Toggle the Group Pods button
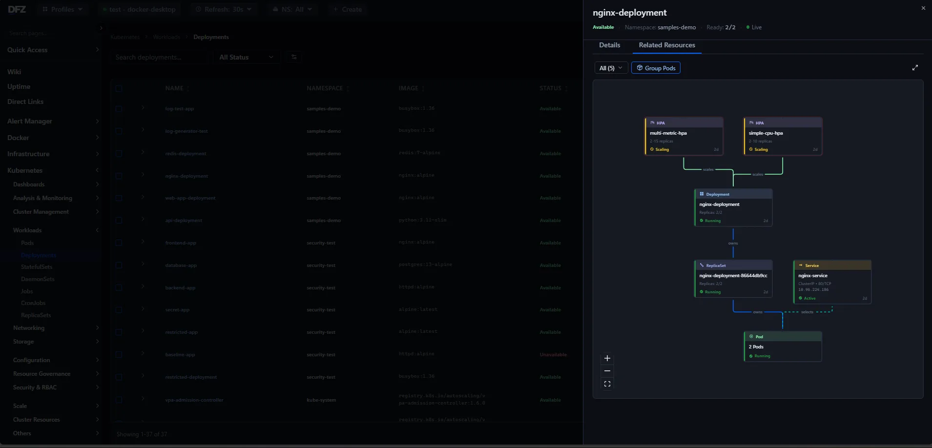 656,68
